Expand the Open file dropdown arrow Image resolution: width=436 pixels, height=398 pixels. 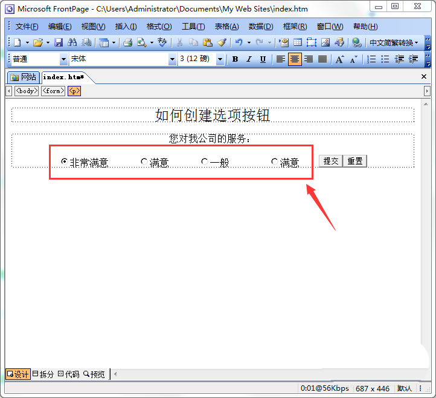click(x=48, y=42)
